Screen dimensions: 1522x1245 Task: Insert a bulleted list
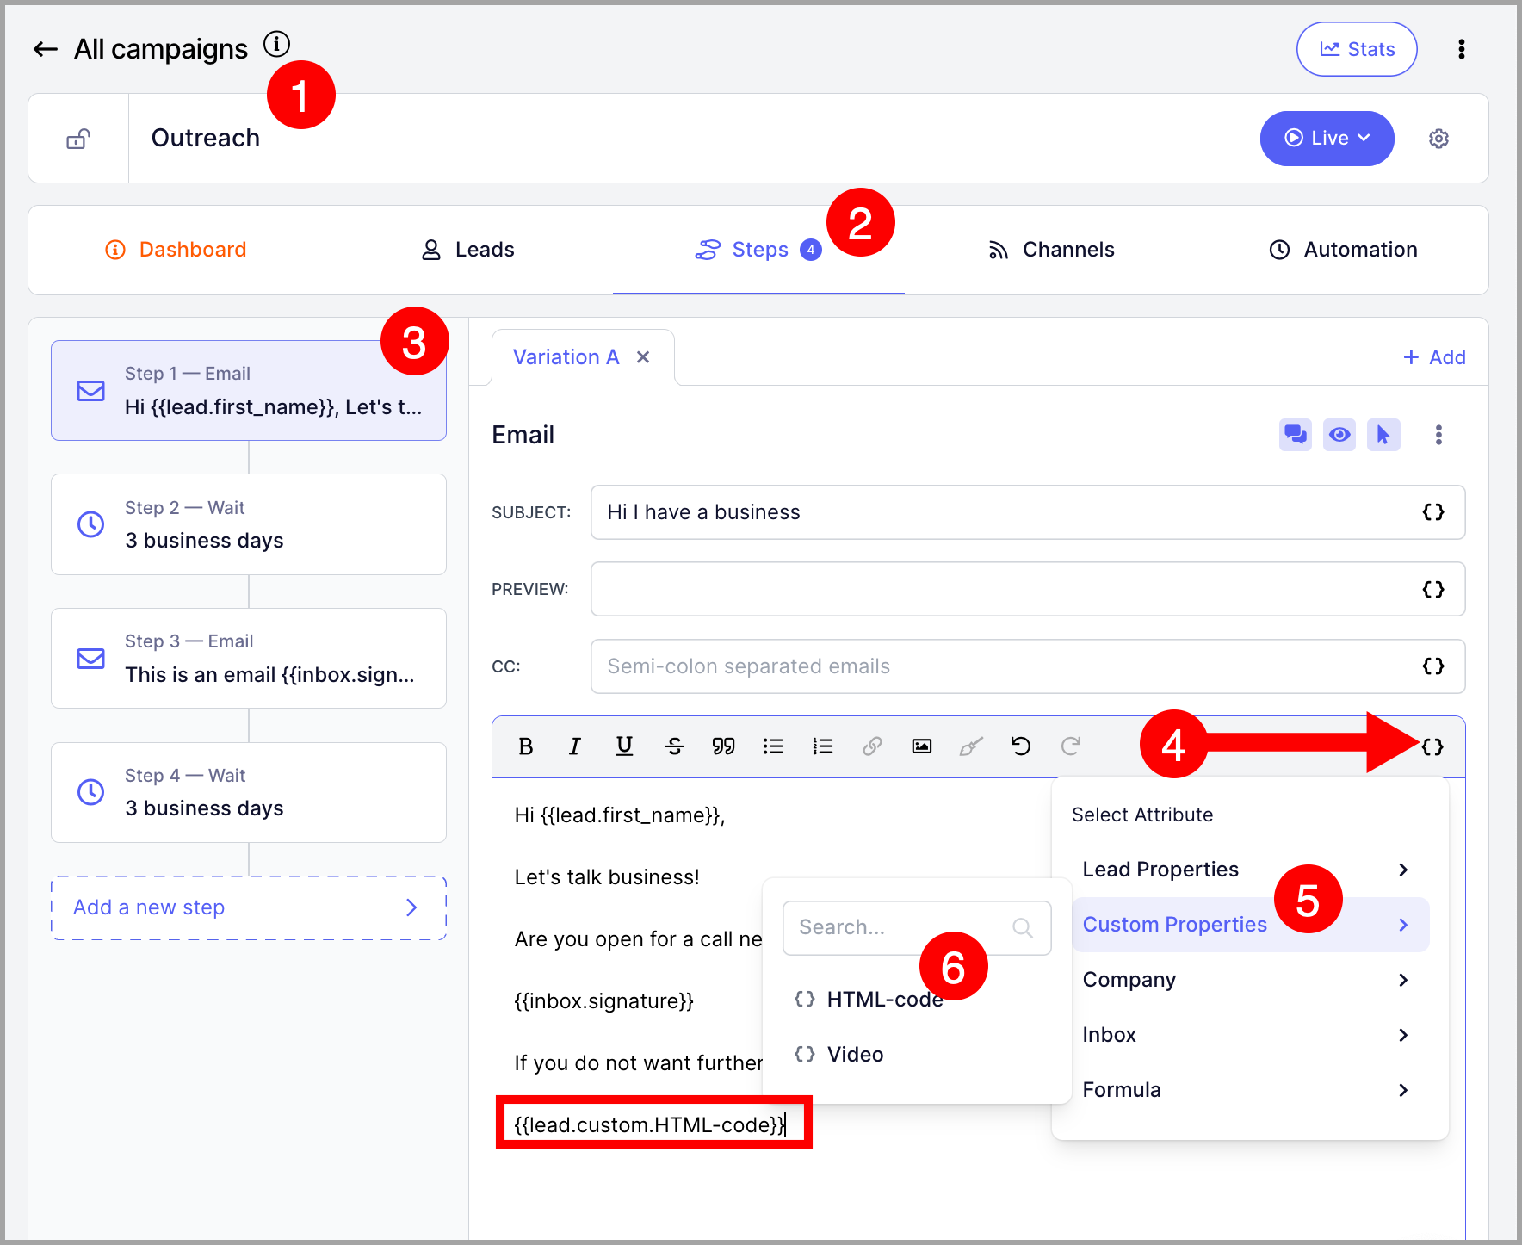pos(773,746)
